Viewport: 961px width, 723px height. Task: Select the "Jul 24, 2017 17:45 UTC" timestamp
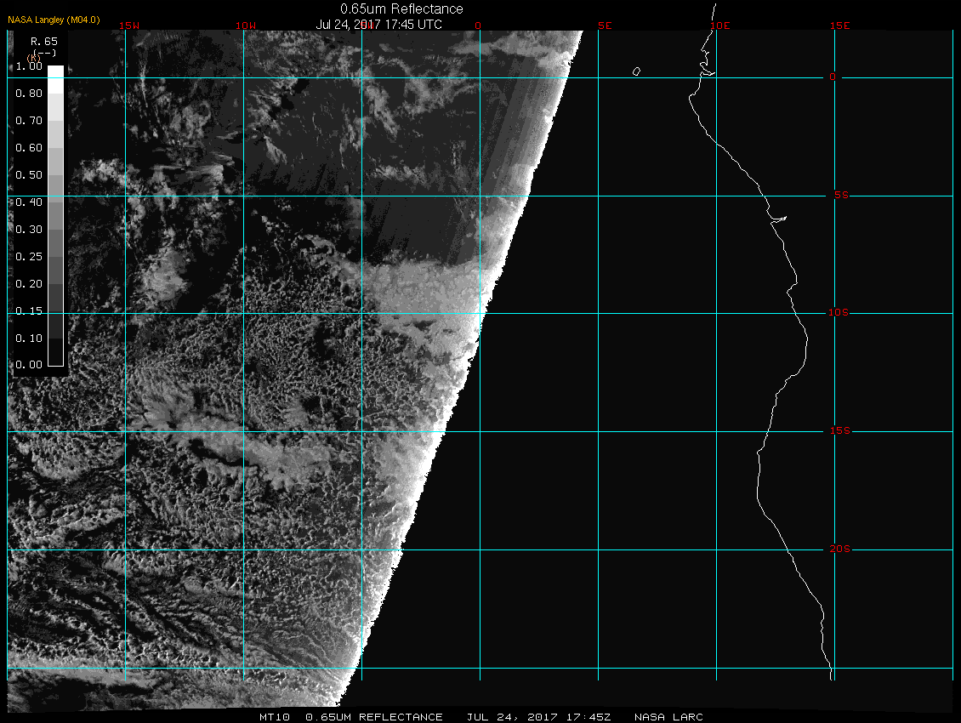[378, 25]
